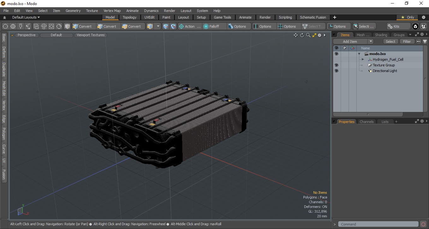Select the sphere primitive icon in toolbar
The width and height of the screenshot is (429, 229).
click(5, 26)
